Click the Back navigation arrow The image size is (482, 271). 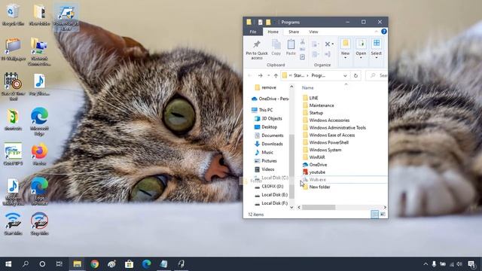[x=250, y=75]
